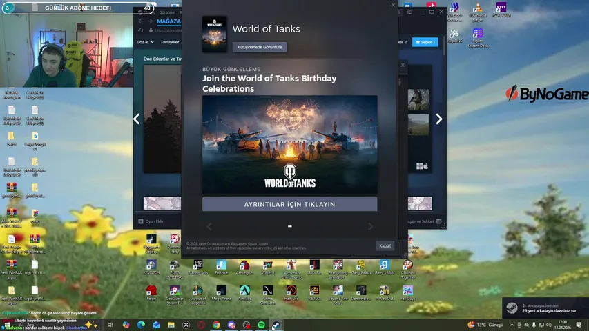Open the World of Tanks Birthday Celebrations image

[x=289, y=145]
